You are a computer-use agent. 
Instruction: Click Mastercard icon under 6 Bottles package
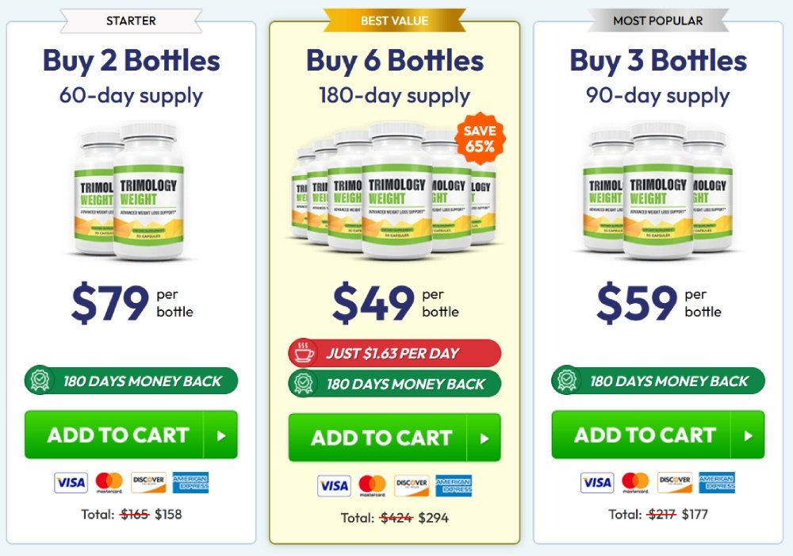tap(372, 485)
